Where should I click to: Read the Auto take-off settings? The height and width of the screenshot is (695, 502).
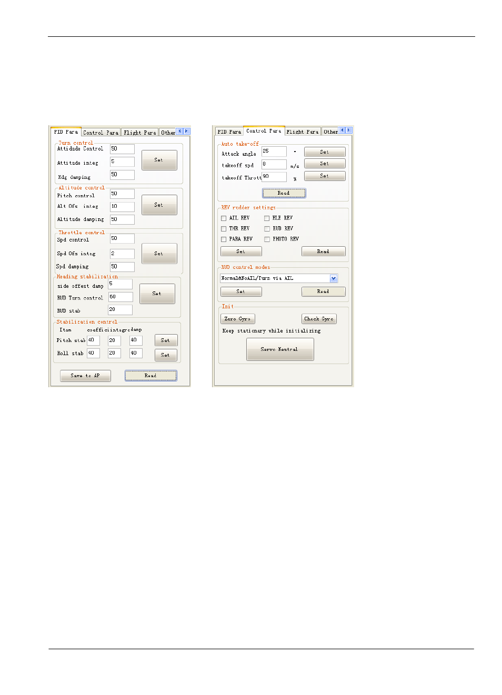[x=284, y=193]
